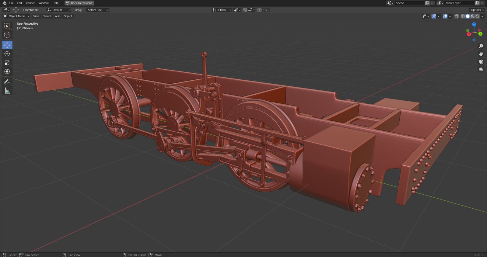Screen dimensions: 487x257
Task: Open the Options popover button
Action: [477, 10]
